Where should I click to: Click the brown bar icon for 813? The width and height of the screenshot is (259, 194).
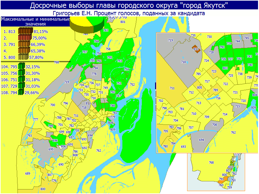click(x=26, y=31)
